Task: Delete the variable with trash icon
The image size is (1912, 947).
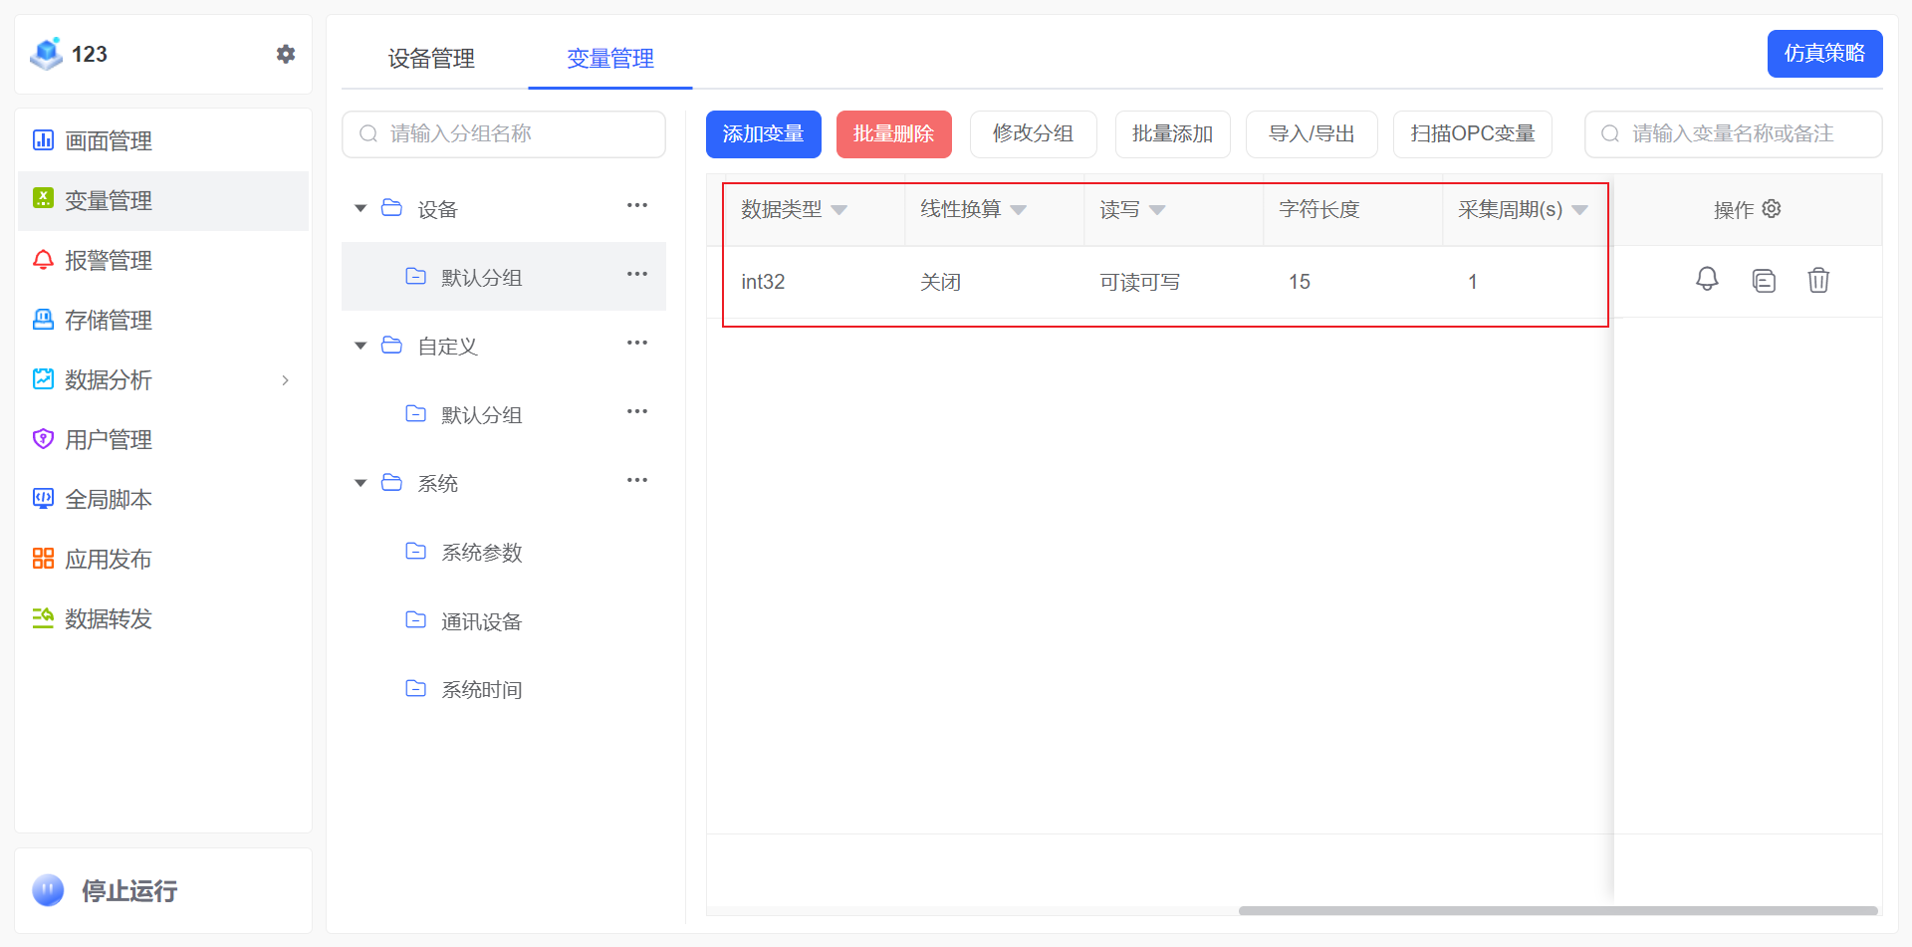Action: click(x=1818, y=281)
